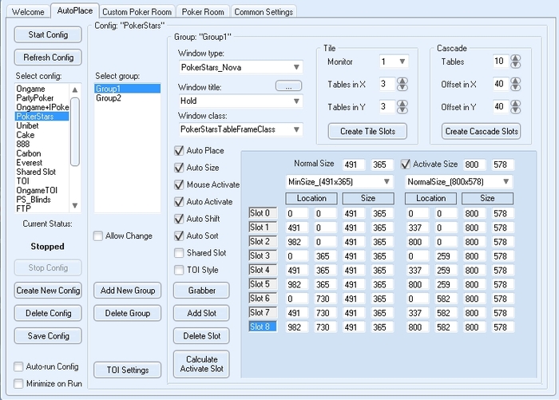The width and height of the screenshot is (559, 400).
Task: Click the Grabber button
Action: tap(201, 290)
